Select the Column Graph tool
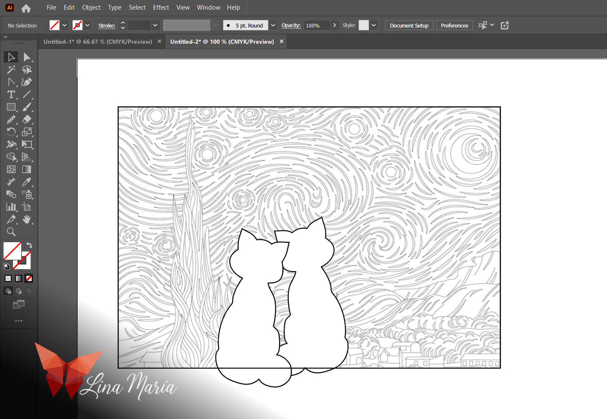 (x=11, y=207)
